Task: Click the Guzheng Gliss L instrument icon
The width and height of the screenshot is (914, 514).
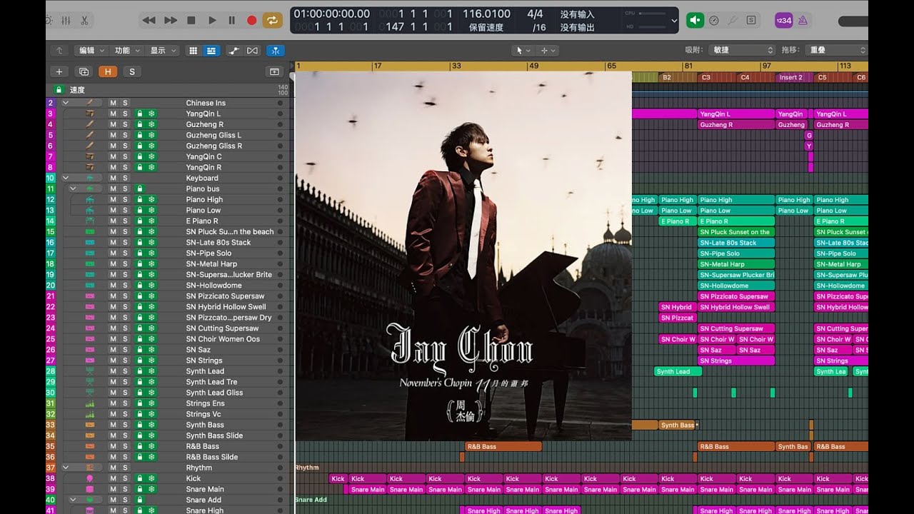Action: [x=90, y=135]
